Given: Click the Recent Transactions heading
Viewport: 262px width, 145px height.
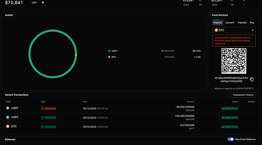Looking at the screenshot, I should pos(16,95).
